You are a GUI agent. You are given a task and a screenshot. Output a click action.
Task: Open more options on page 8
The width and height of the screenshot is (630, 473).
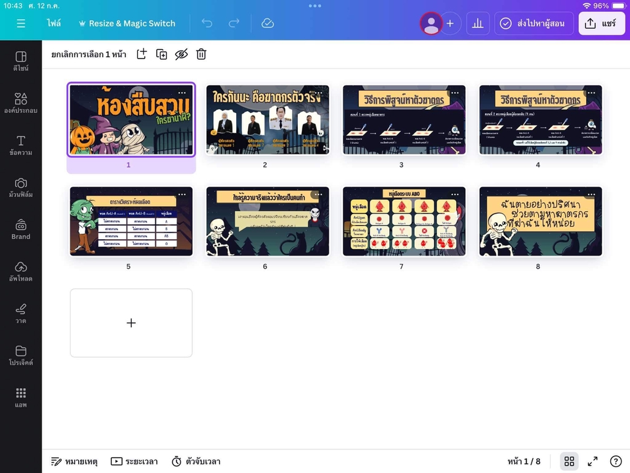pos(591,194)
